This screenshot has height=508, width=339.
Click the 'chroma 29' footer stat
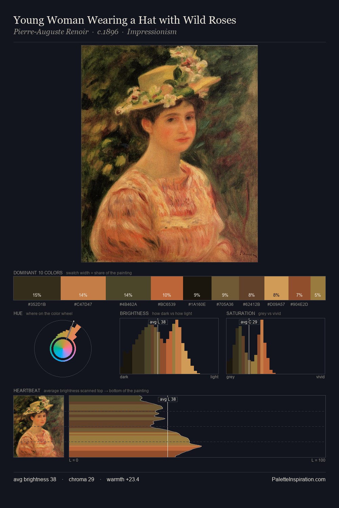[81, 479]
